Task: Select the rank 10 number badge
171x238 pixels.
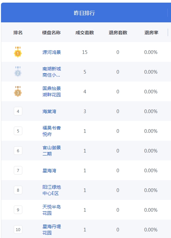Action: point(18,230)
